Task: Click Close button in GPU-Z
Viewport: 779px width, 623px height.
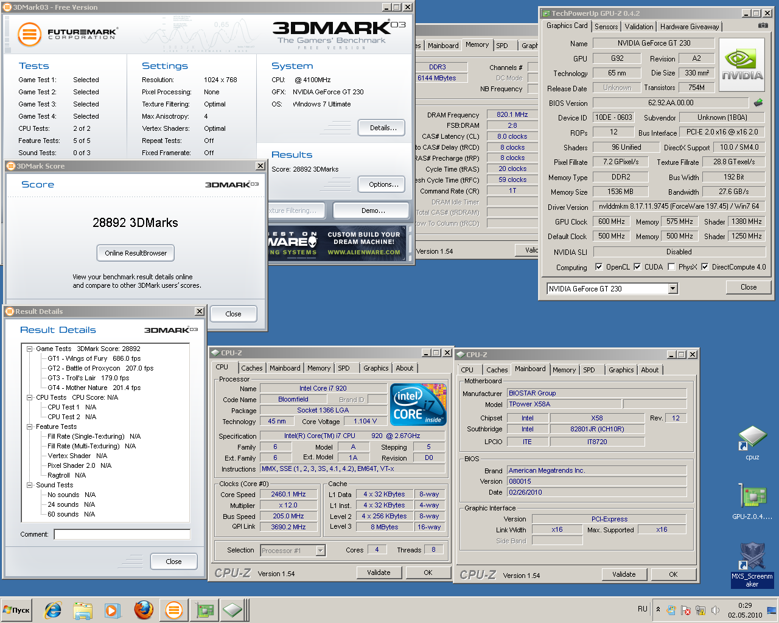Action: coord(749,287)
